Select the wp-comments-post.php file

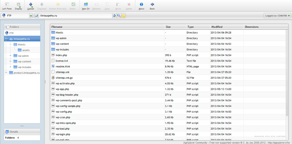(168, 100)
